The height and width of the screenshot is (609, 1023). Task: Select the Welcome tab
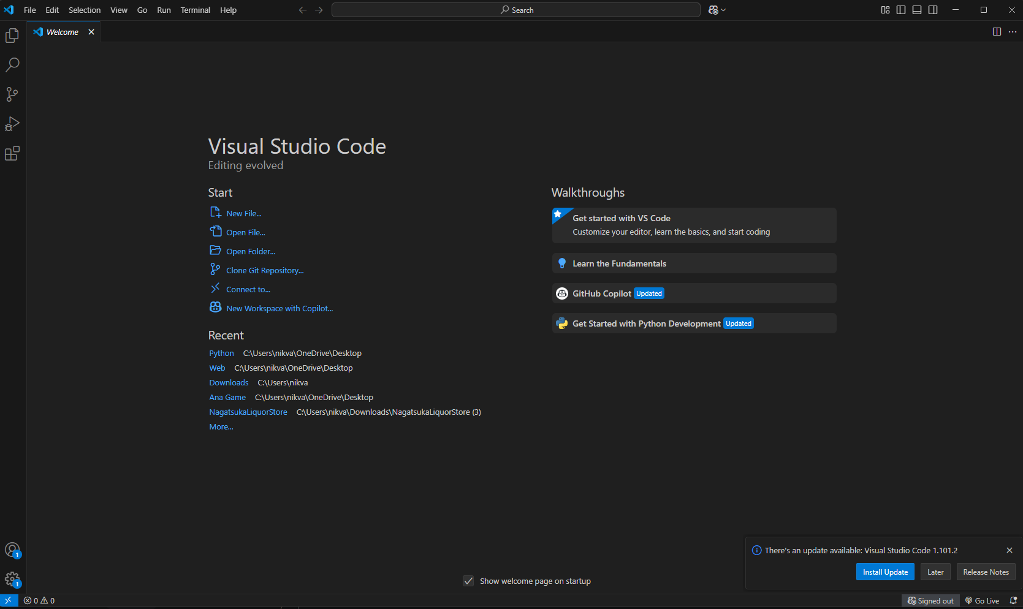pyautogui.click(x=61, y=32)
